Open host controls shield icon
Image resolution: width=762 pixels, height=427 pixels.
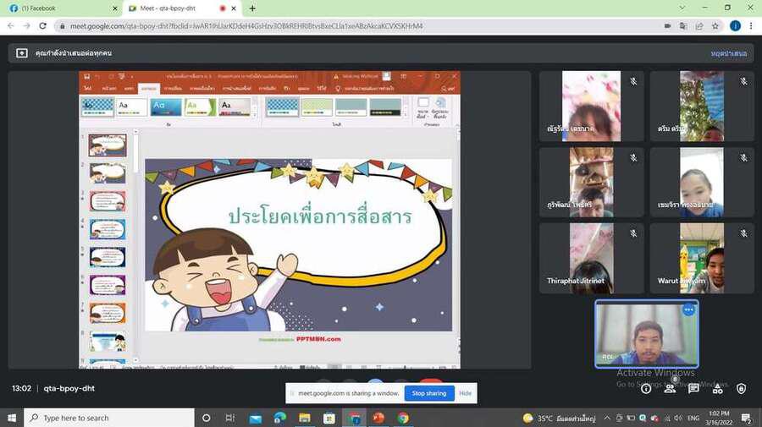(742, 389)
